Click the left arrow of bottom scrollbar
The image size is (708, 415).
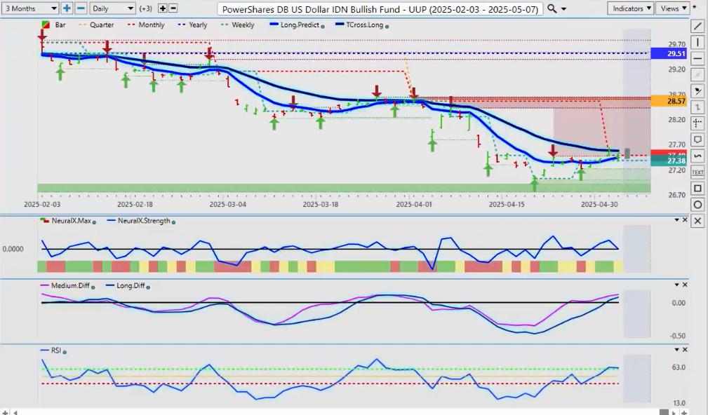click(15, 411)
